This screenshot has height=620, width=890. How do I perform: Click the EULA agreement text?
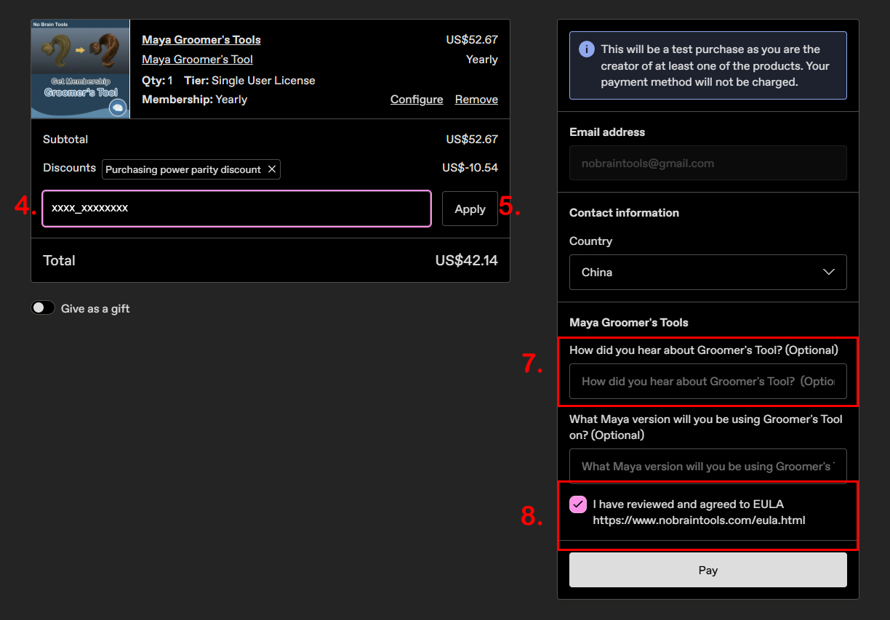(x=699, y=512)
